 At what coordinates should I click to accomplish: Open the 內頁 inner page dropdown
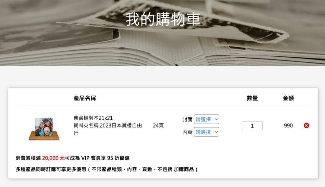tap(207, 132)
